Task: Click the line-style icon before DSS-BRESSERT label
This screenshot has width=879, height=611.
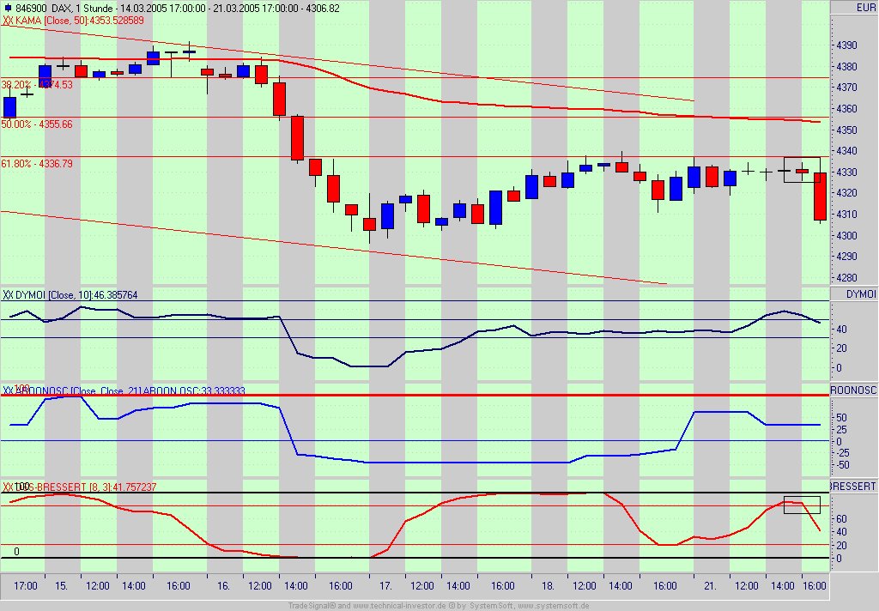Action: [8, 487]
